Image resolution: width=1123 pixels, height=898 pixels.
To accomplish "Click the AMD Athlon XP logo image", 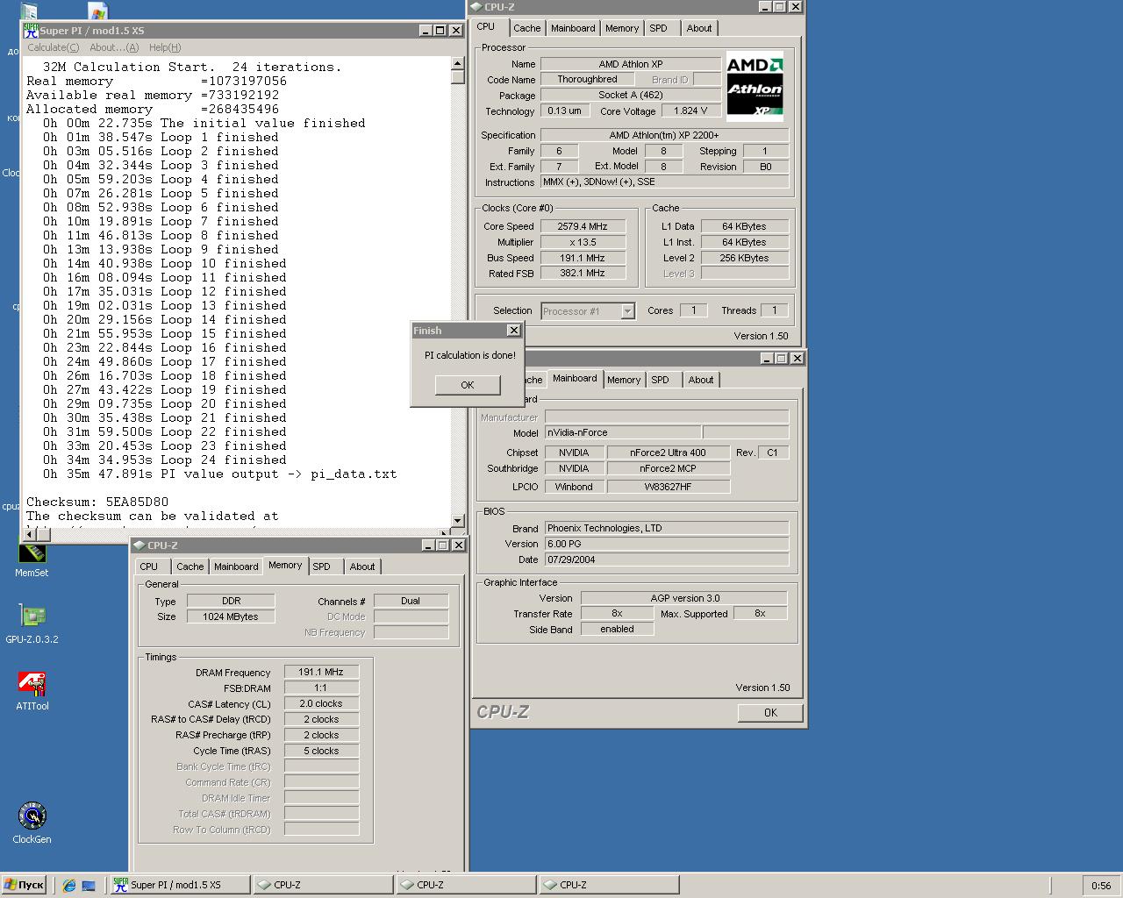I will (755, 86).
